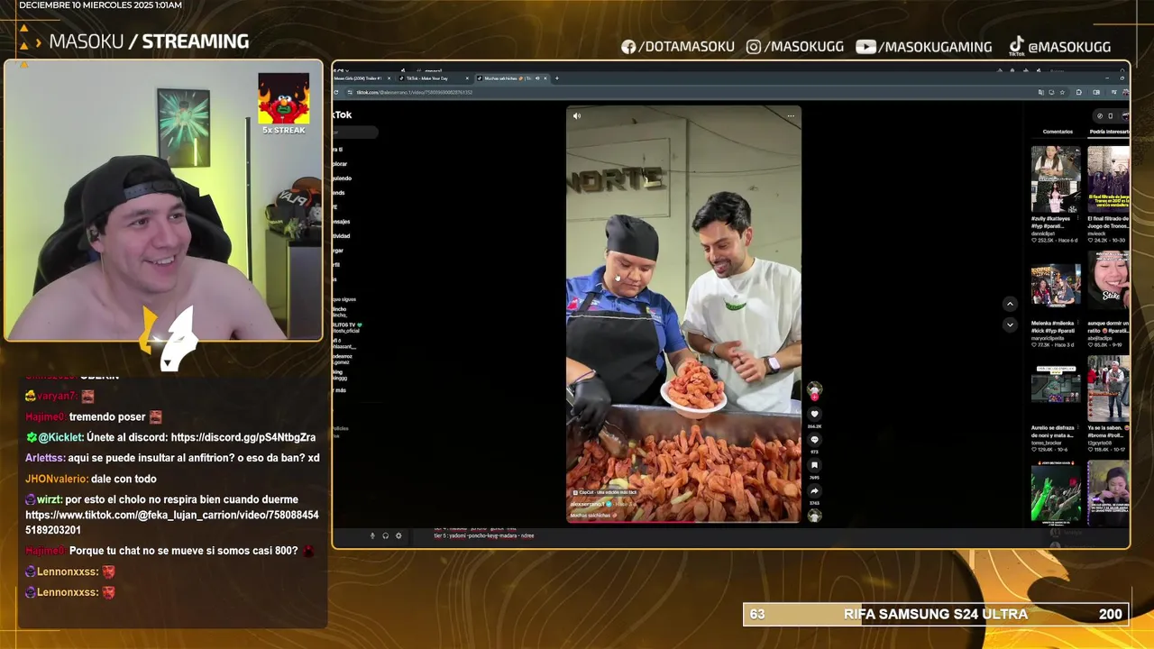Image resolution: width=1154 pixels, height=649 pixels.
Task: Open the Melenka #milenka #kick video thumbnail
Action: coord(1056,285)
